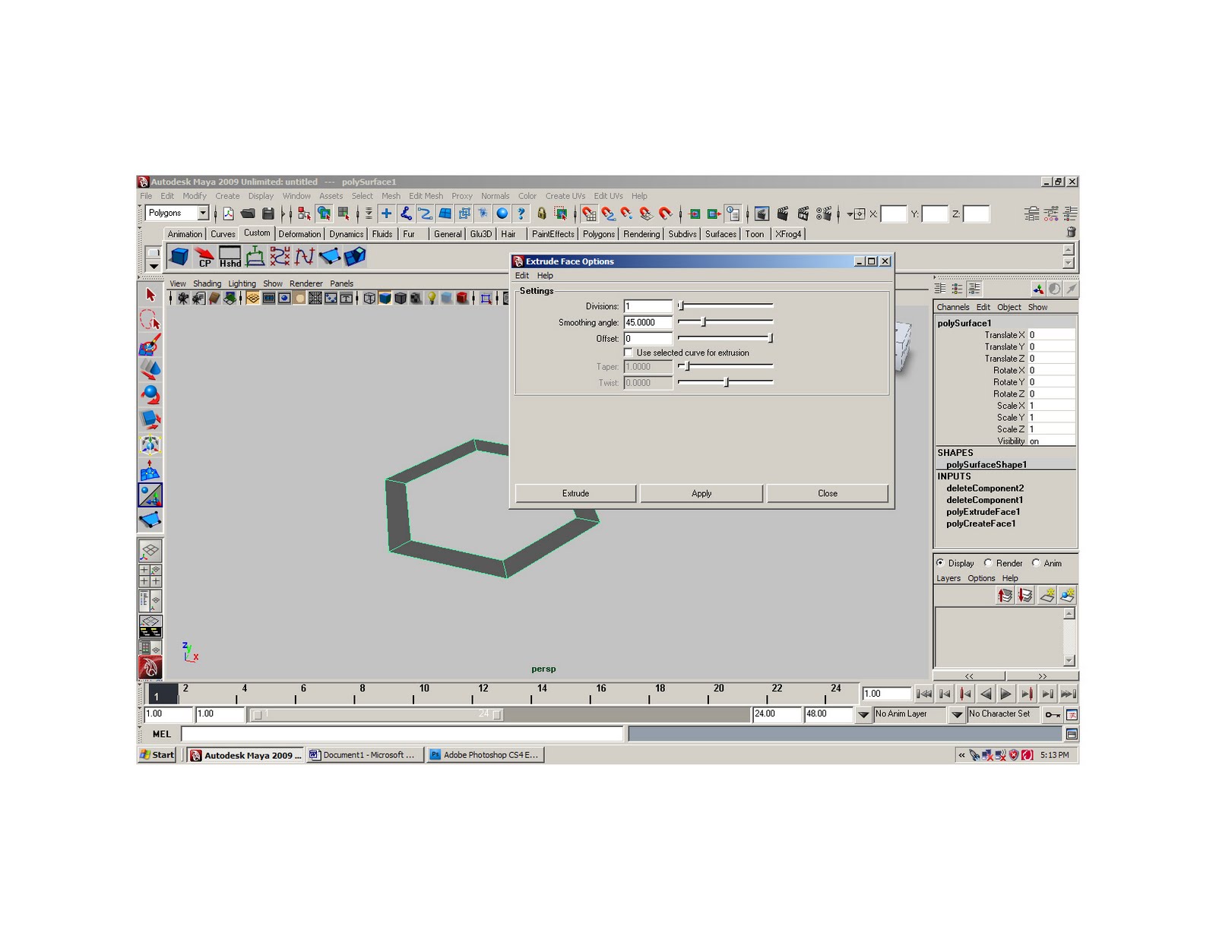Click the Offset input field
The width and height of the screenshot is (1216, 939).
pos(648,339)
